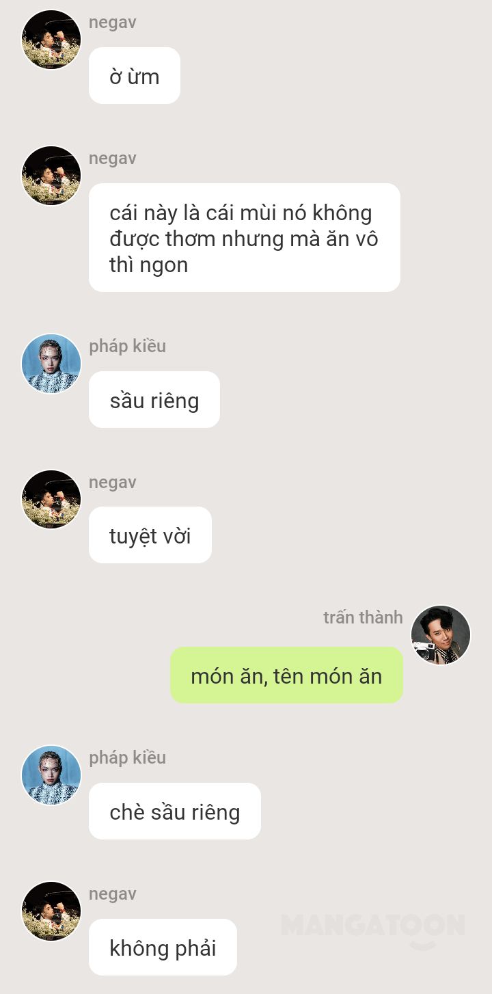492x994 pixels.
Task: Tap the 'tuyệt vời' message bubble
Action: (150, 535)
